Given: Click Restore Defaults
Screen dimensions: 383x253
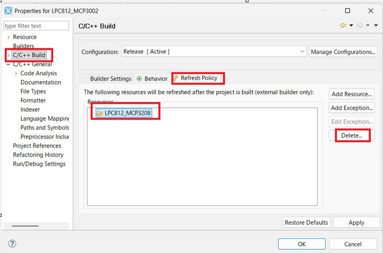Looking at the screenshot, I should coord(306,223).
